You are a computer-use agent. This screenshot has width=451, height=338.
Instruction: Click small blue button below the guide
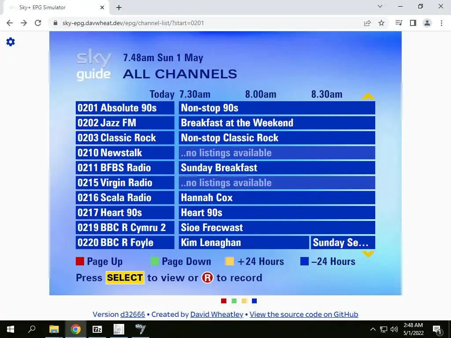coord(254,301)
